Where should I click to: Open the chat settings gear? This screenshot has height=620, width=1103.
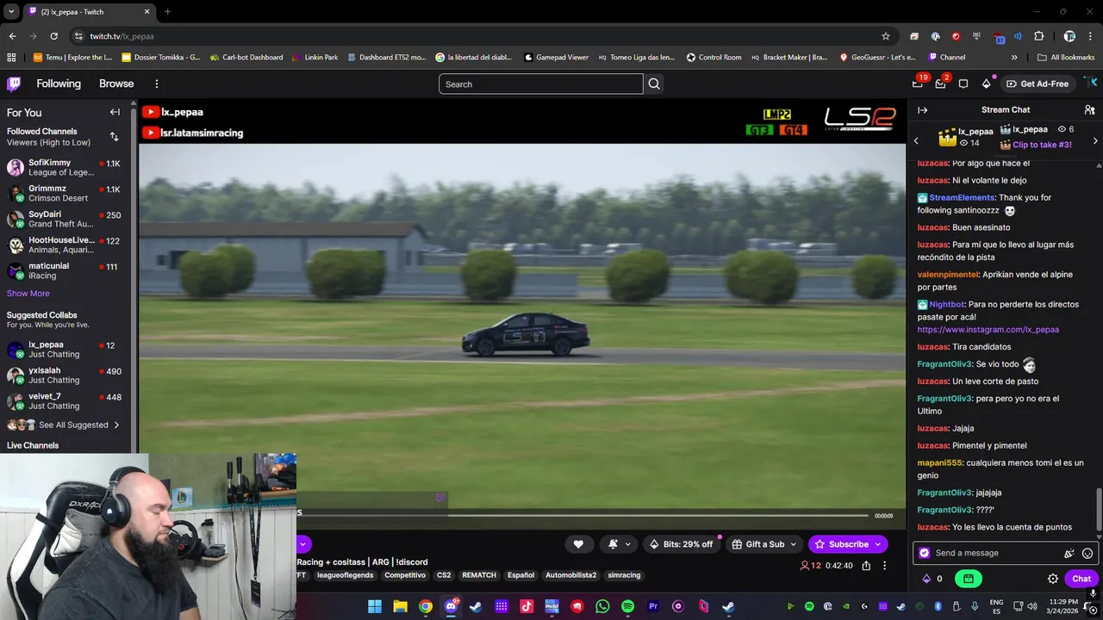pyautogui.click(x=1053, y=579)
